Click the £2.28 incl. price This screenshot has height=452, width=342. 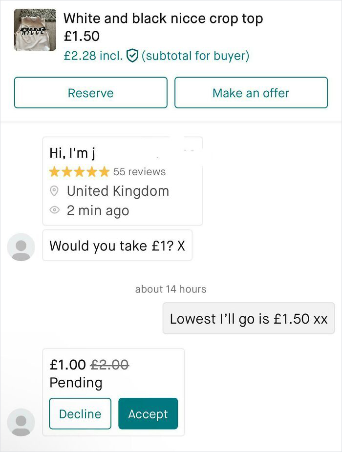pos(94,55)
